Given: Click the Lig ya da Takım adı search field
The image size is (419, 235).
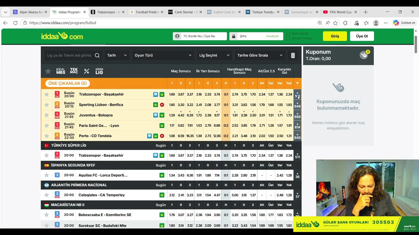Looking at the screenshot, I should [69, 55].
